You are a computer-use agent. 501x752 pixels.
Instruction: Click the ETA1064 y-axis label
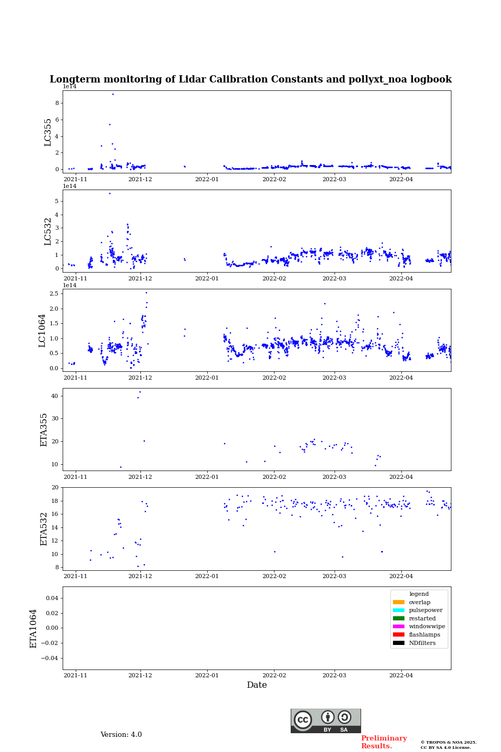point(33,629)
